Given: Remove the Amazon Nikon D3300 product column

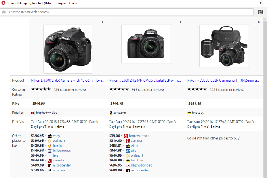Looking at the screenshot, I should (x=181, y=22).
